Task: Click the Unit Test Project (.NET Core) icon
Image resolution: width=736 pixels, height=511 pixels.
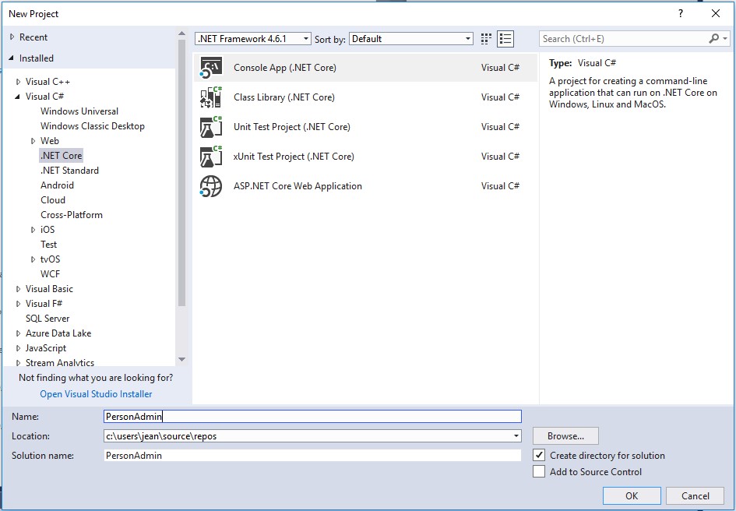Action: pyautogui.click(x=211, y=127)
